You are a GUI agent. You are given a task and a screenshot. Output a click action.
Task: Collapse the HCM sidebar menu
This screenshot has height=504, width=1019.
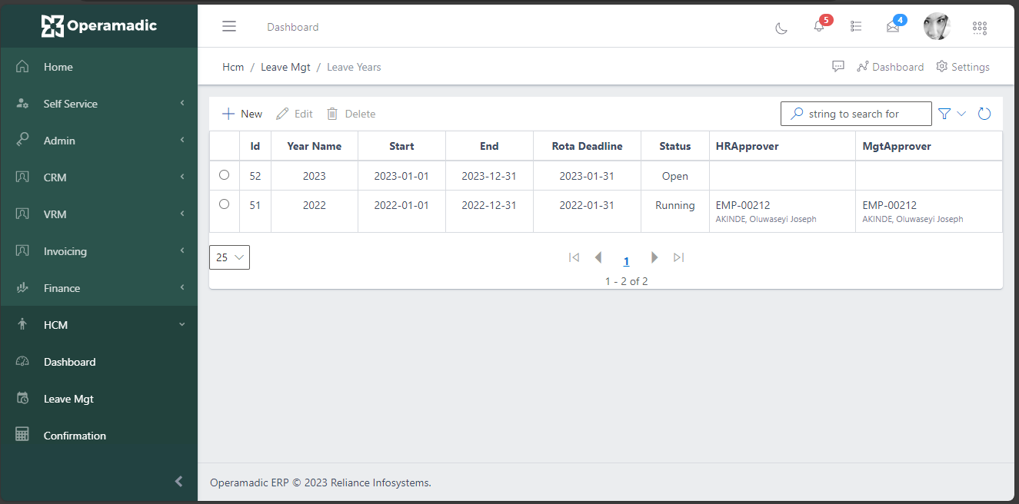click(x=98, y=324)
